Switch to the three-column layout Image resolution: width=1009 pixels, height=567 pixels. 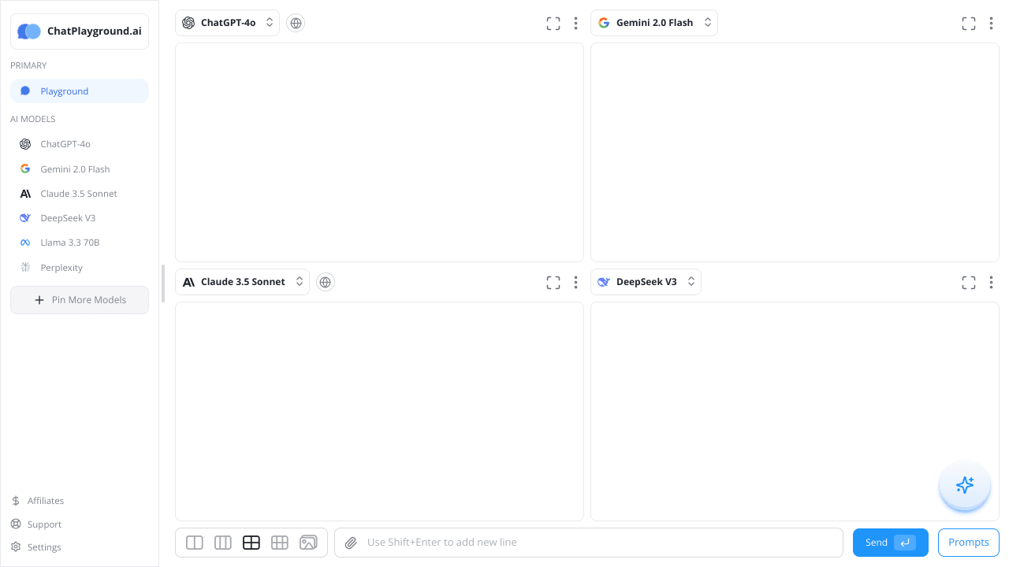pyautogui.click(x=222, y=542)
